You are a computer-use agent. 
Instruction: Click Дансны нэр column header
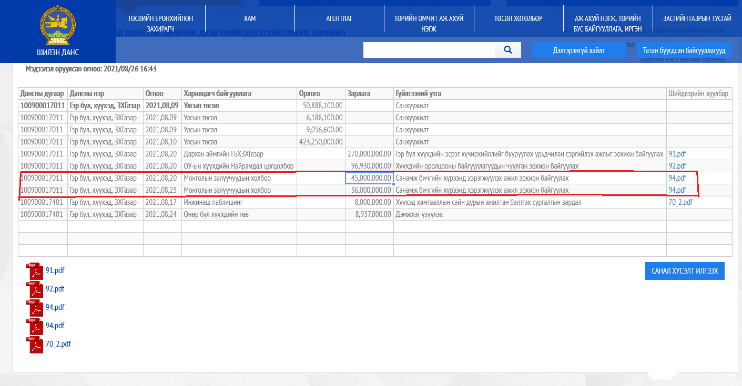coord(105,93)
